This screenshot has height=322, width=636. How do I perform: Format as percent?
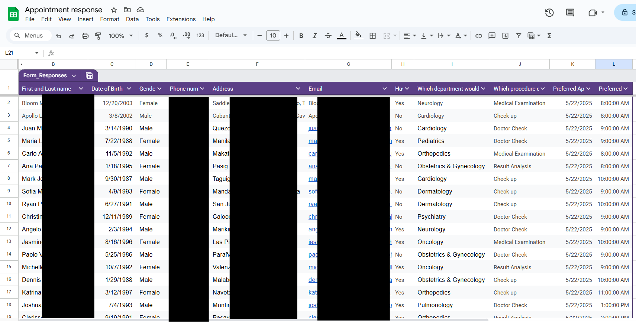point(160,35)
